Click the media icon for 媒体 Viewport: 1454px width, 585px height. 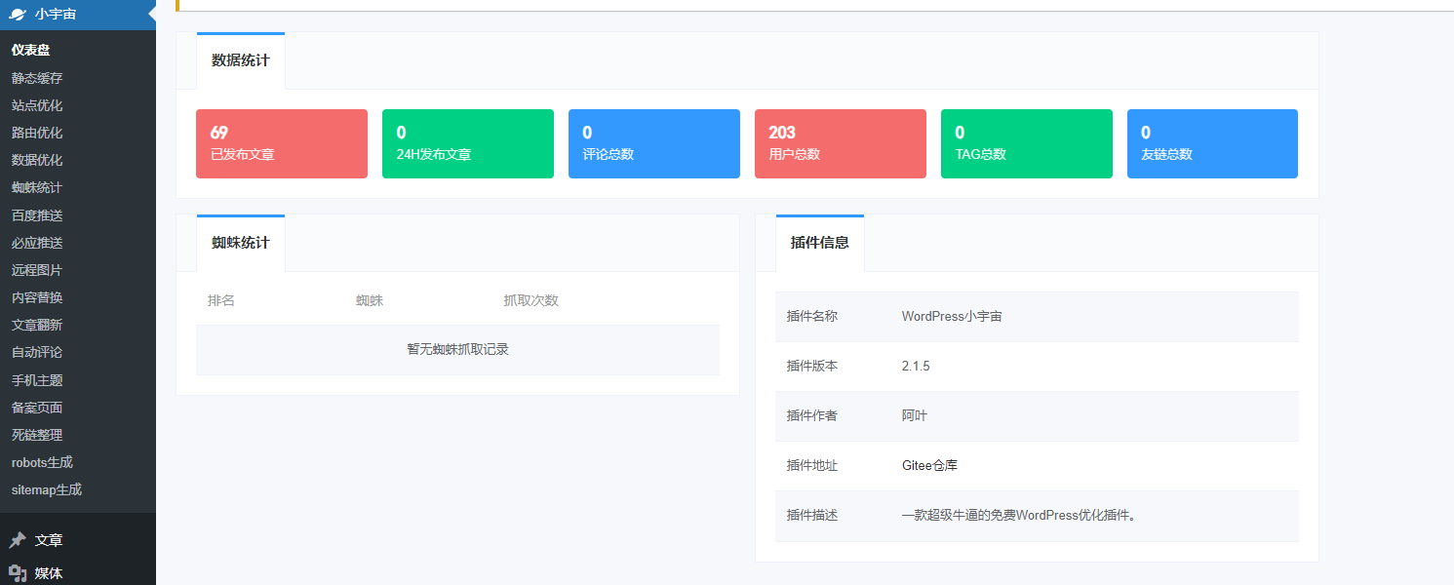pos(18,573)
